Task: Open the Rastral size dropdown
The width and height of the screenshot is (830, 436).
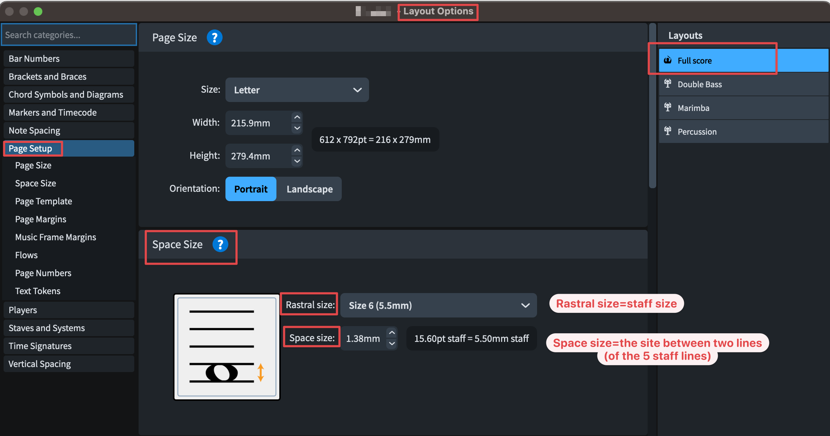Action: pyautogui.click(x=438, y=305)
